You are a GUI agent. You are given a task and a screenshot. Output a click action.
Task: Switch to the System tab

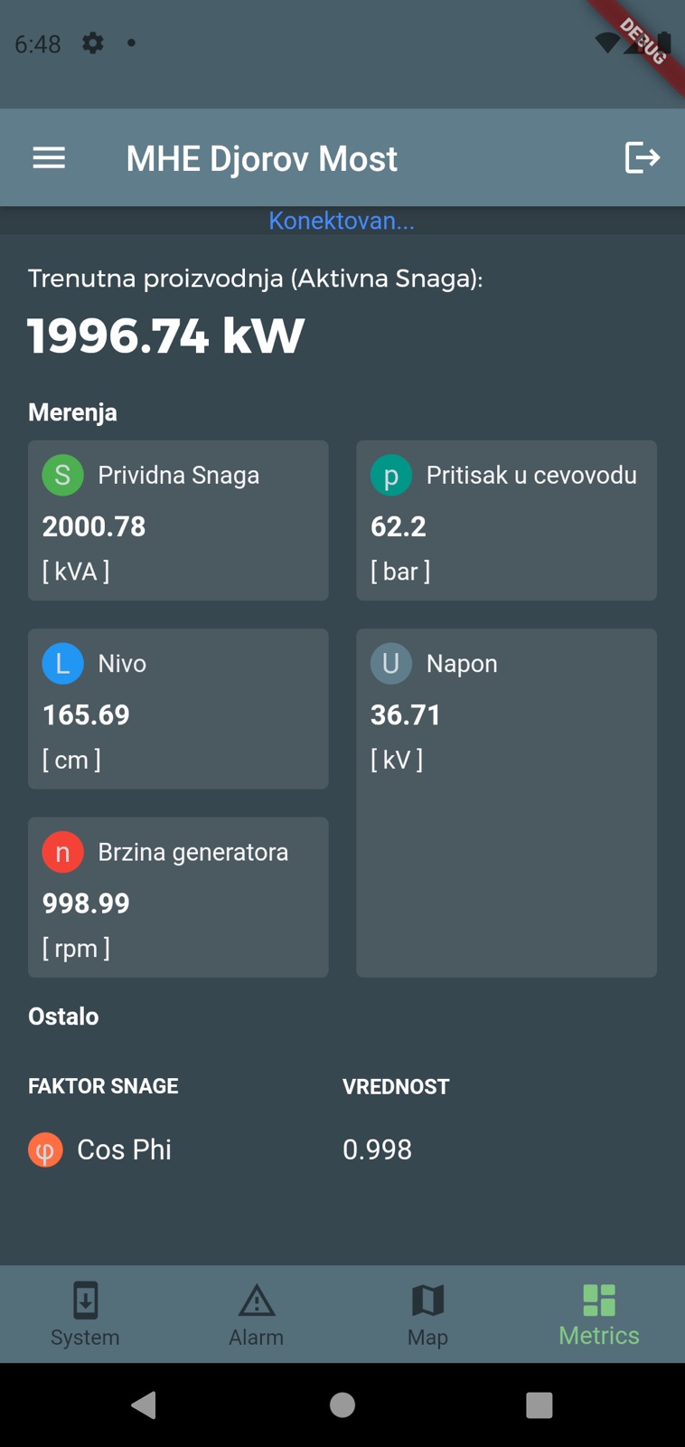pyautogui.click(x=85, y=1314)
